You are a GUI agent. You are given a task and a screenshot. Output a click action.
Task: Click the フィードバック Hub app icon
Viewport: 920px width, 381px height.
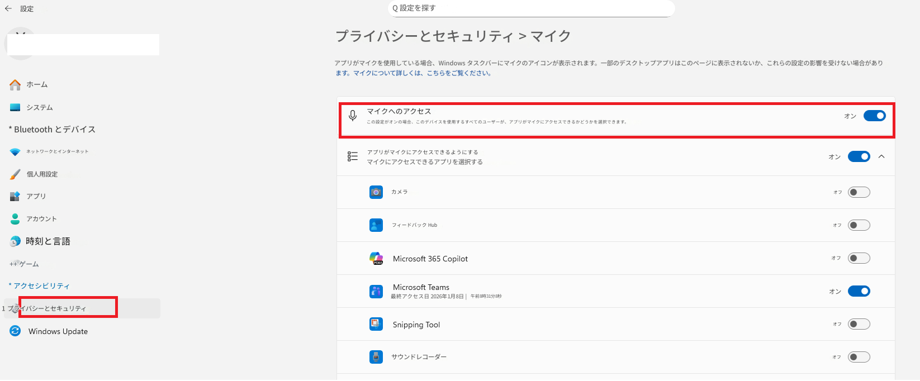pos(376,225)
